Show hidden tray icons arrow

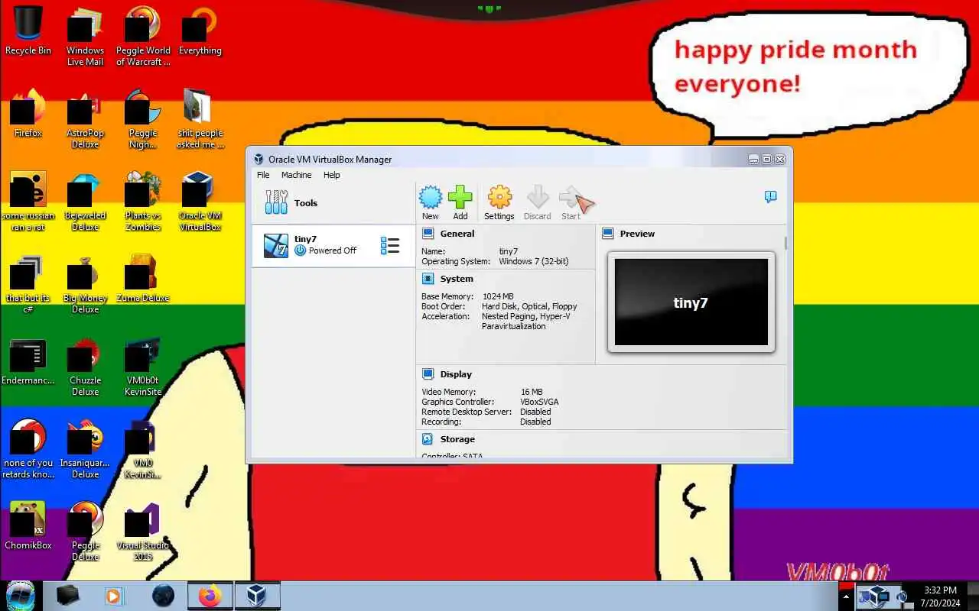click(846, 596)
